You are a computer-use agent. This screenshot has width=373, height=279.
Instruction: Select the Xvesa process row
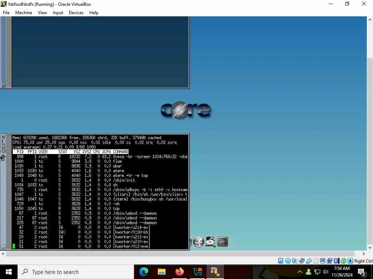point(100,157)
